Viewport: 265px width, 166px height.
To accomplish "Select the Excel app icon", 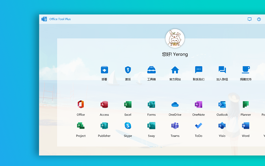I will click(x=128, y=104).
